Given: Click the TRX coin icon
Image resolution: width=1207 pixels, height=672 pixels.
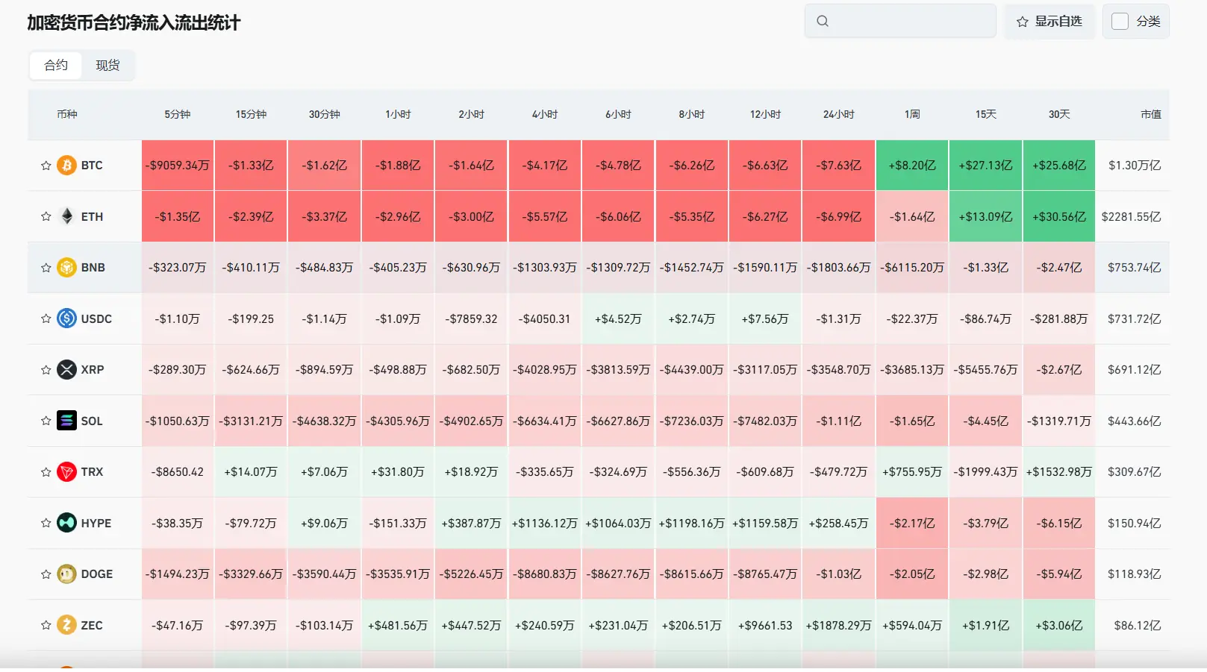Looking at the screenshot, I should coord(66,471).
